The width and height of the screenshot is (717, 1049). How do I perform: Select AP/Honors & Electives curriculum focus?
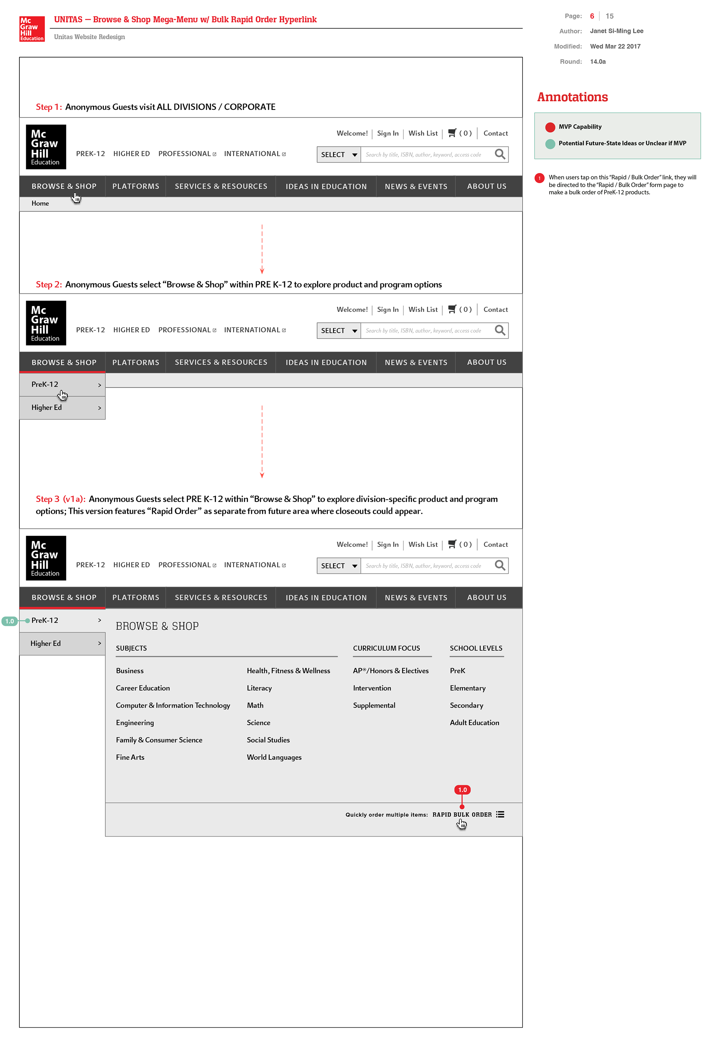tap(391, 671)
